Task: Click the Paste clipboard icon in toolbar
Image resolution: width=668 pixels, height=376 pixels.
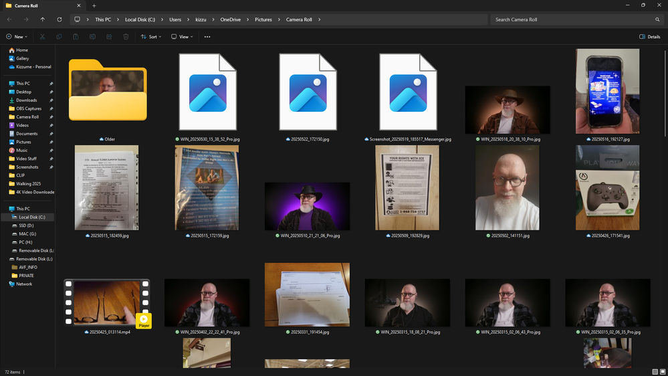Action: click(76, 37)
